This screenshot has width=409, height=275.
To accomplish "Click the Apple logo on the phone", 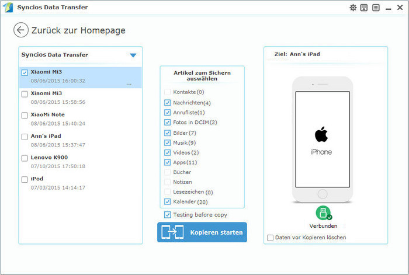I will click(x=321, y=134).
